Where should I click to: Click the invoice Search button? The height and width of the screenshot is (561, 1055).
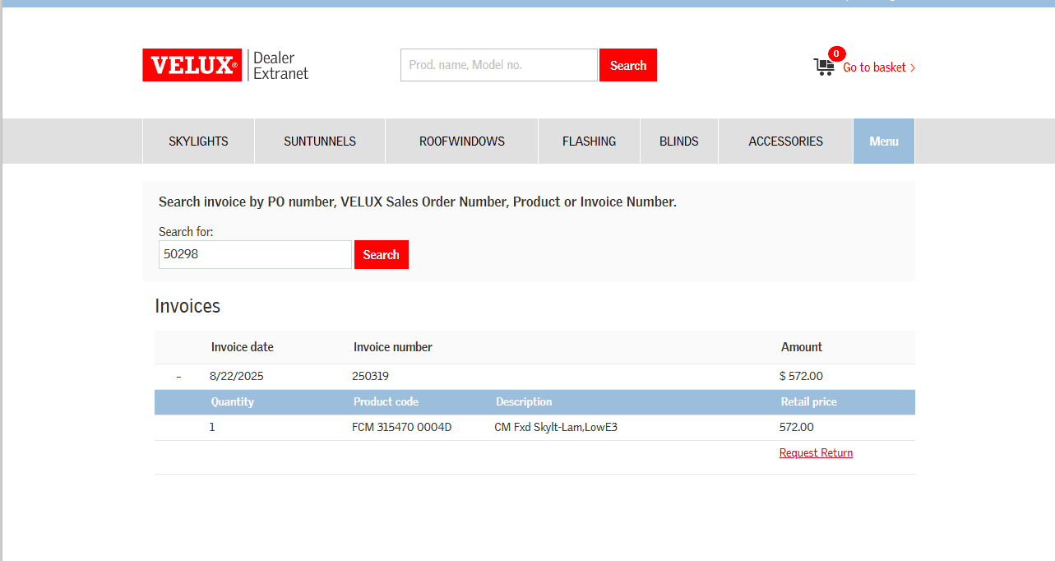382,254
